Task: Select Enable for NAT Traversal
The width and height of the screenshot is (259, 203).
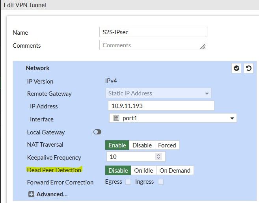Action: point(117,145)
